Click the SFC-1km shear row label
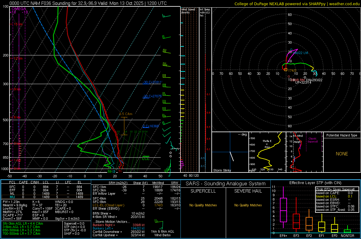The height and width of the screenshot is (239, 361). [x=99, y=187]
